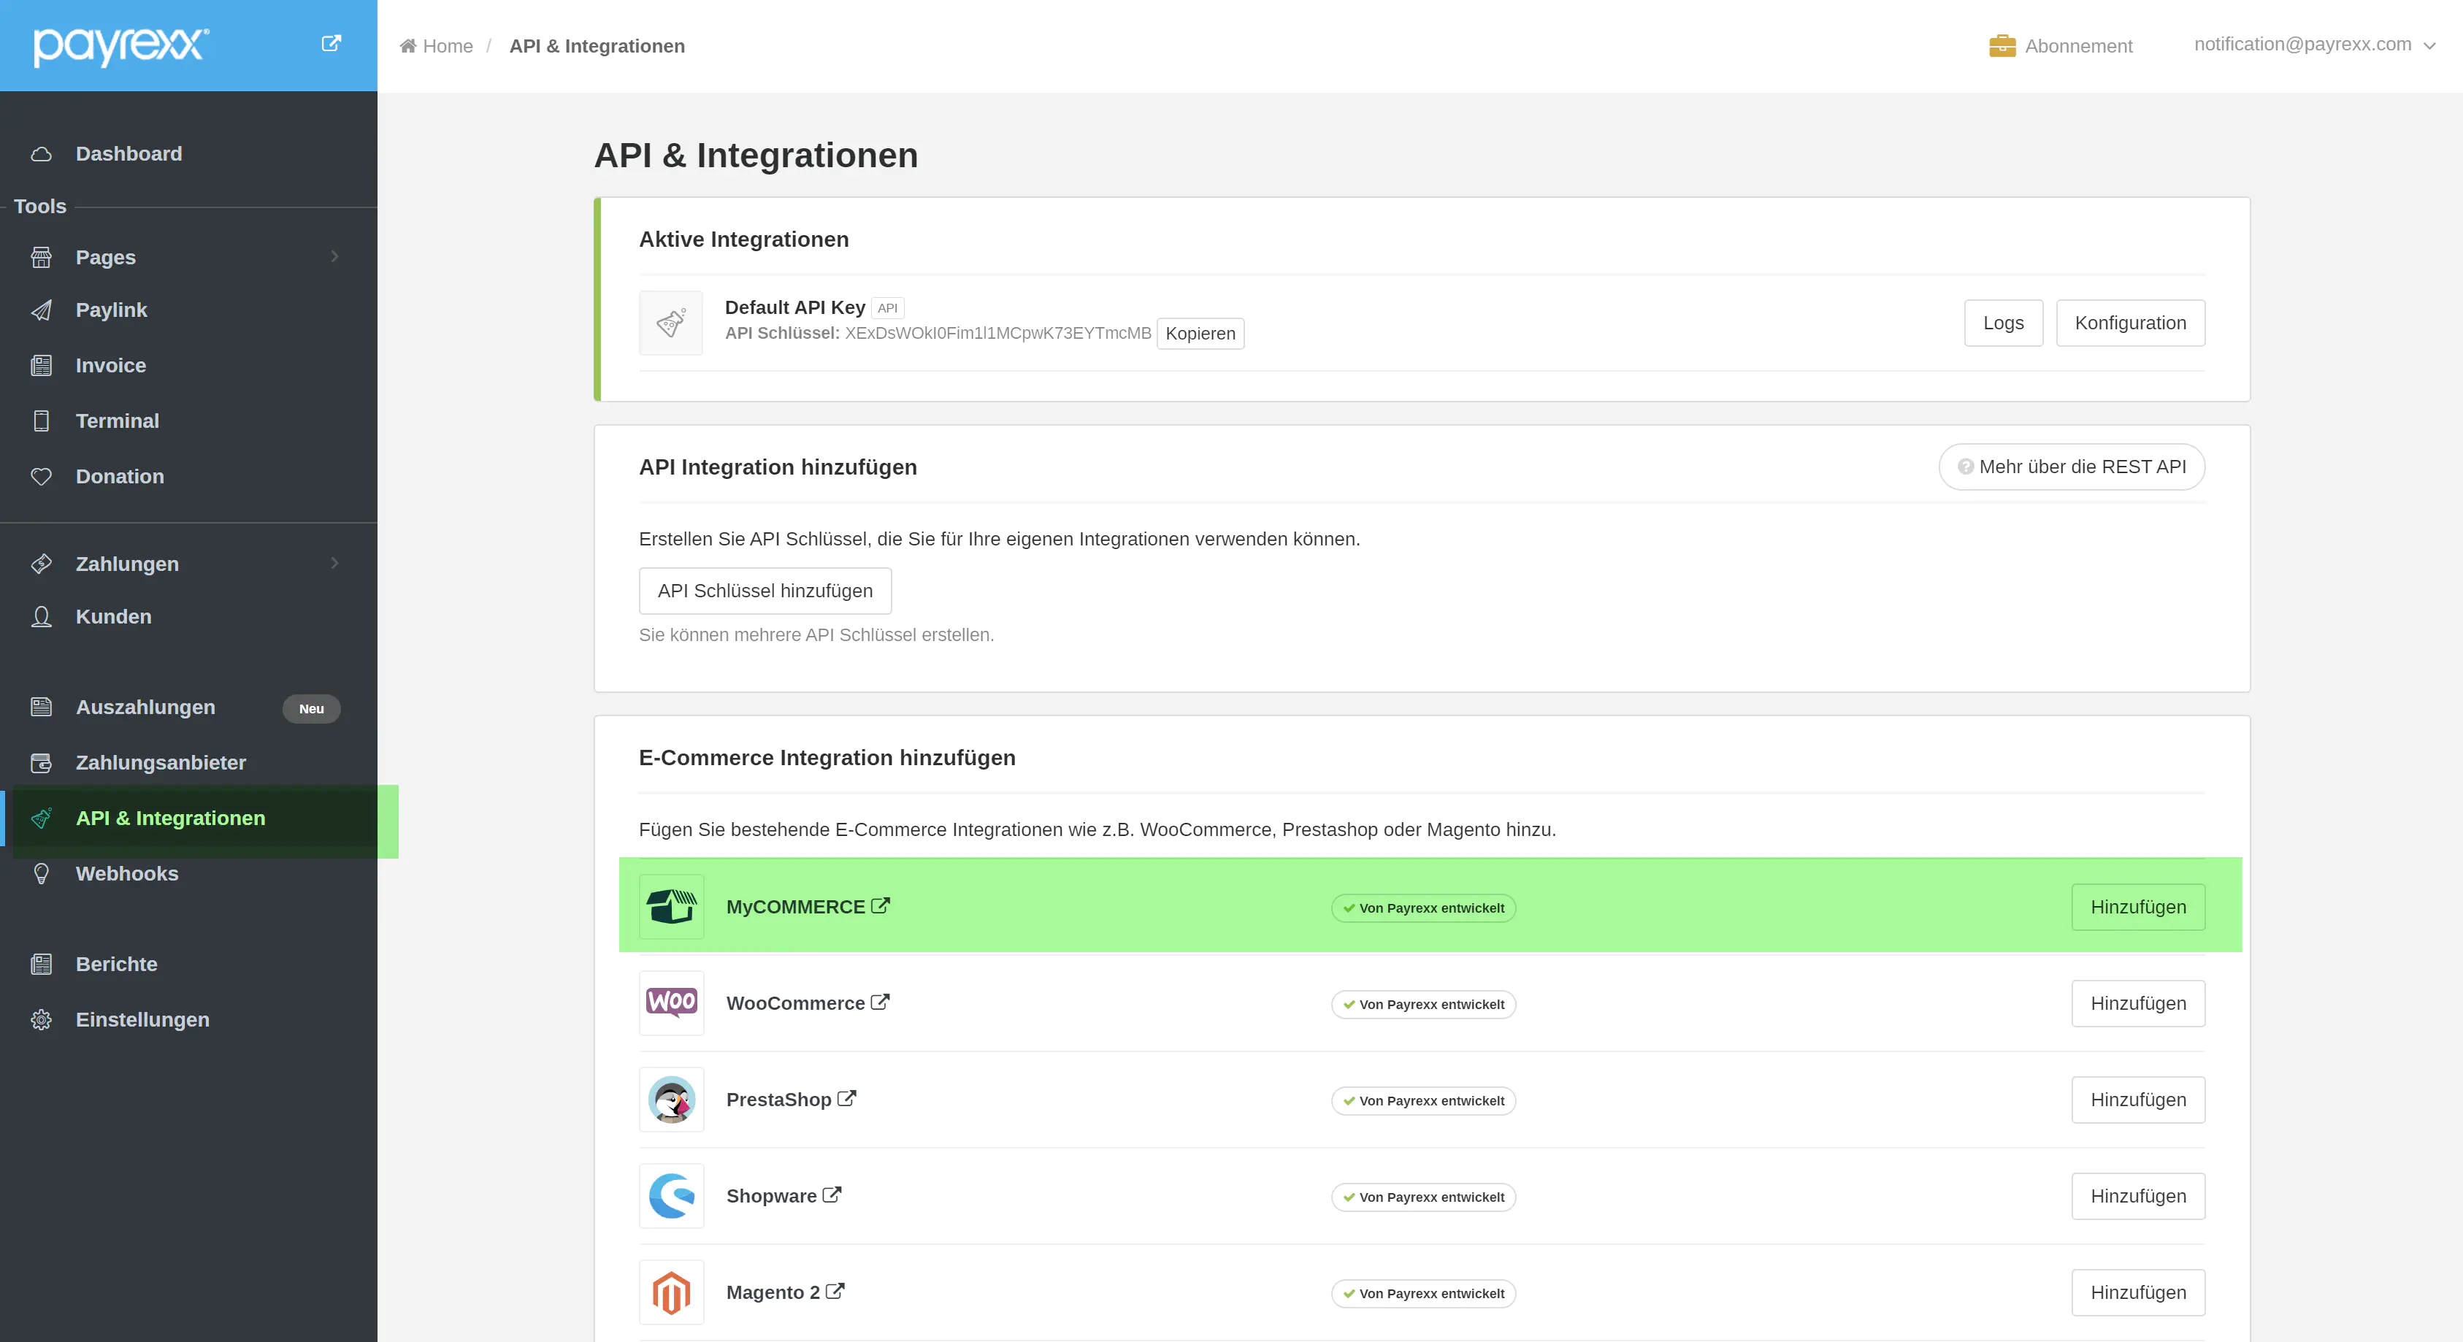Click the Shopware logo icon
Image resolution: width=2463 pixels, height=1342 pixels.
(x=671, y=1196)
